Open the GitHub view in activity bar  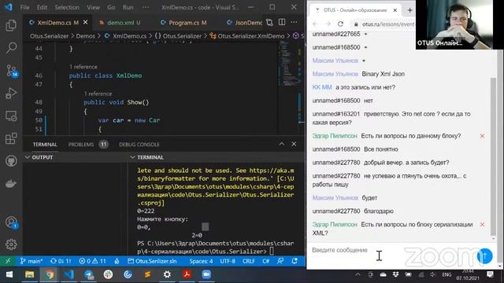[x=11, y=161]
